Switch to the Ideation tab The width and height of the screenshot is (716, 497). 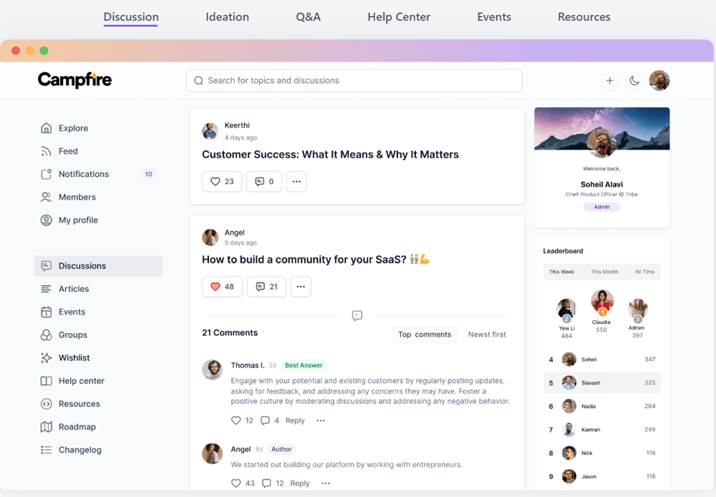pyautogui.click(x=227, y=16)
